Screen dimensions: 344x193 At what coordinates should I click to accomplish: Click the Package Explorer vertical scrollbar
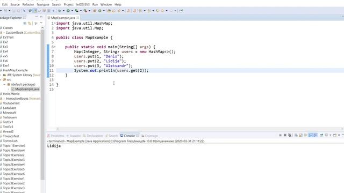click(42, 105)
